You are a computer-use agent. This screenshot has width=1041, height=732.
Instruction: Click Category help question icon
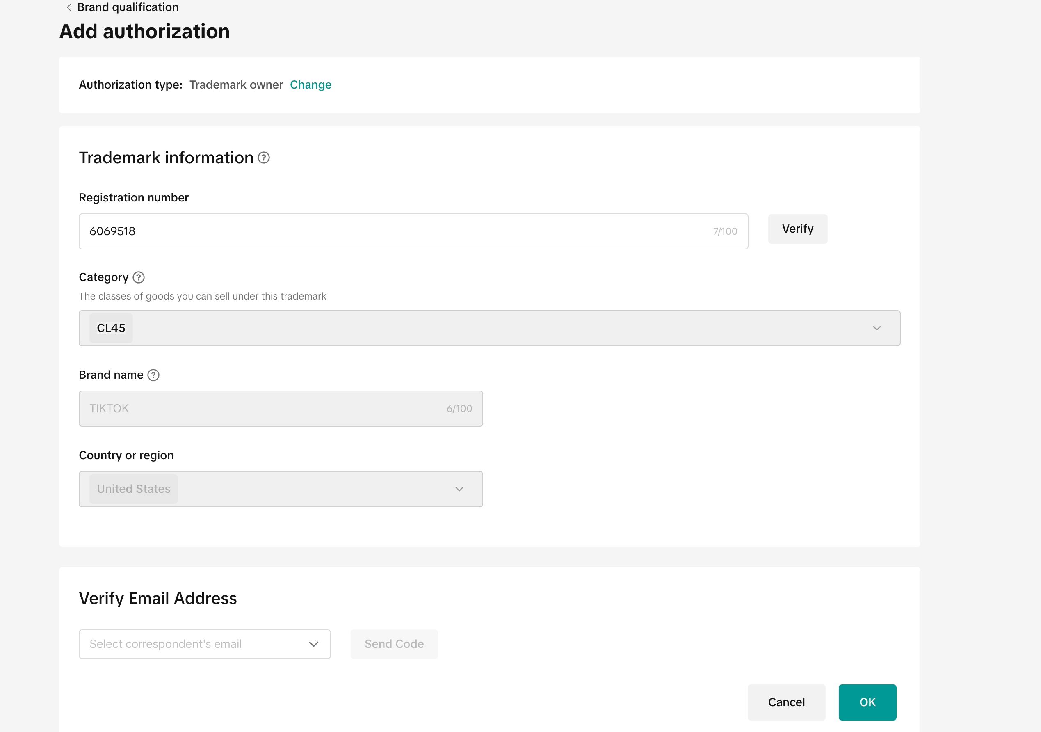tap(139, 277)
